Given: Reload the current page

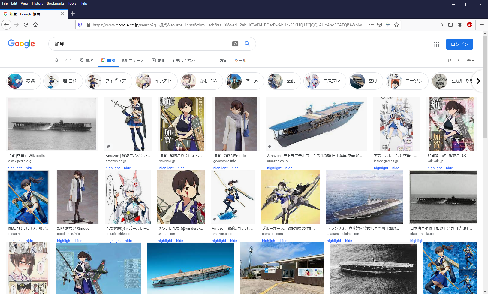Looking at the screenshot, I should point(26,25).
